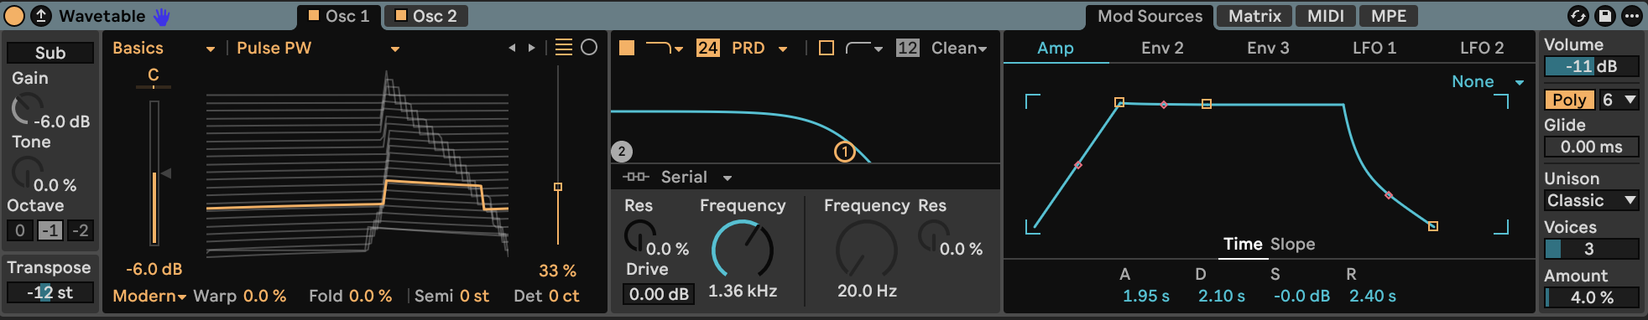Select the LFO 2 tab

pyautogui.click(x=1482, y=49)
